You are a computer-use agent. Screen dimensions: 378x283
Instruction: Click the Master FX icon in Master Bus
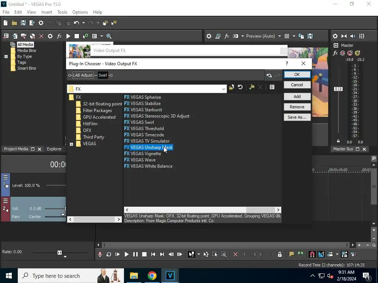335,53
